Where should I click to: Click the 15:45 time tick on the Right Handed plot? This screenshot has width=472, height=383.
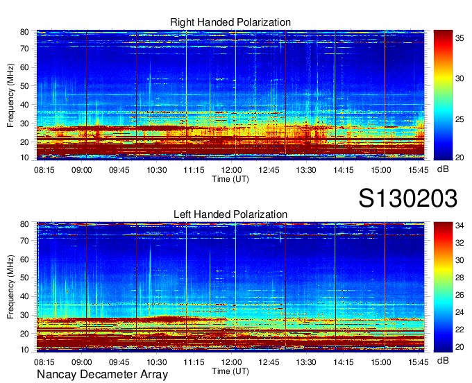pyautogui.click(x=419, y=170)
